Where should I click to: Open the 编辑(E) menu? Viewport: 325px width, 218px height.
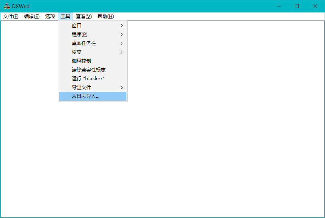coord(32,16)
